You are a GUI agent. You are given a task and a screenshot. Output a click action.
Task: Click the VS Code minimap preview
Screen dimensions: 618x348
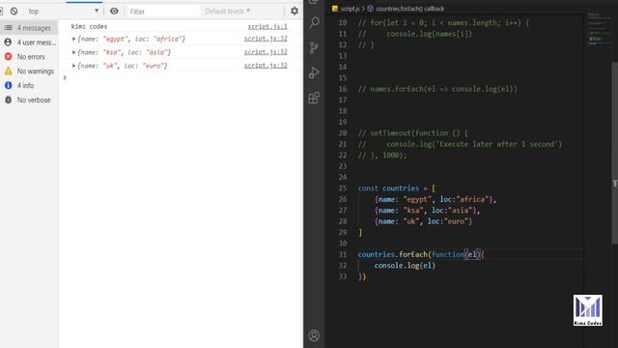pyautogui.click(x=598, y=30)
